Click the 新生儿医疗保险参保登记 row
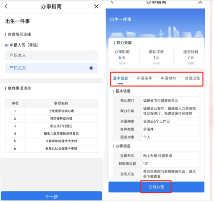The height and width of the screenshot is (203, 214). (51, 134)
